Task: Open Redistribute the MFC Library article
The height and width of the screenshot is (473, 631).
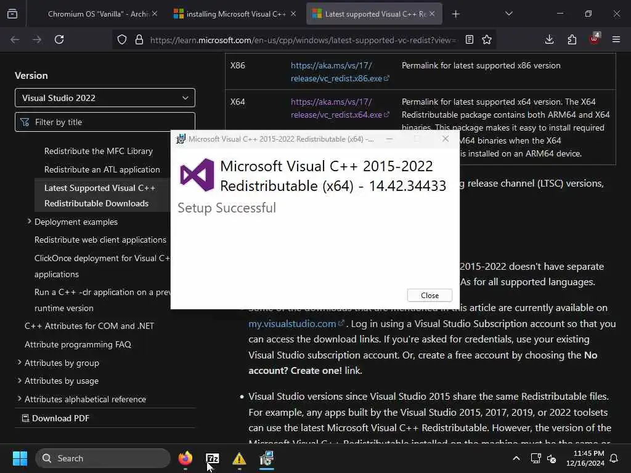Action: (x=99, y=152)
